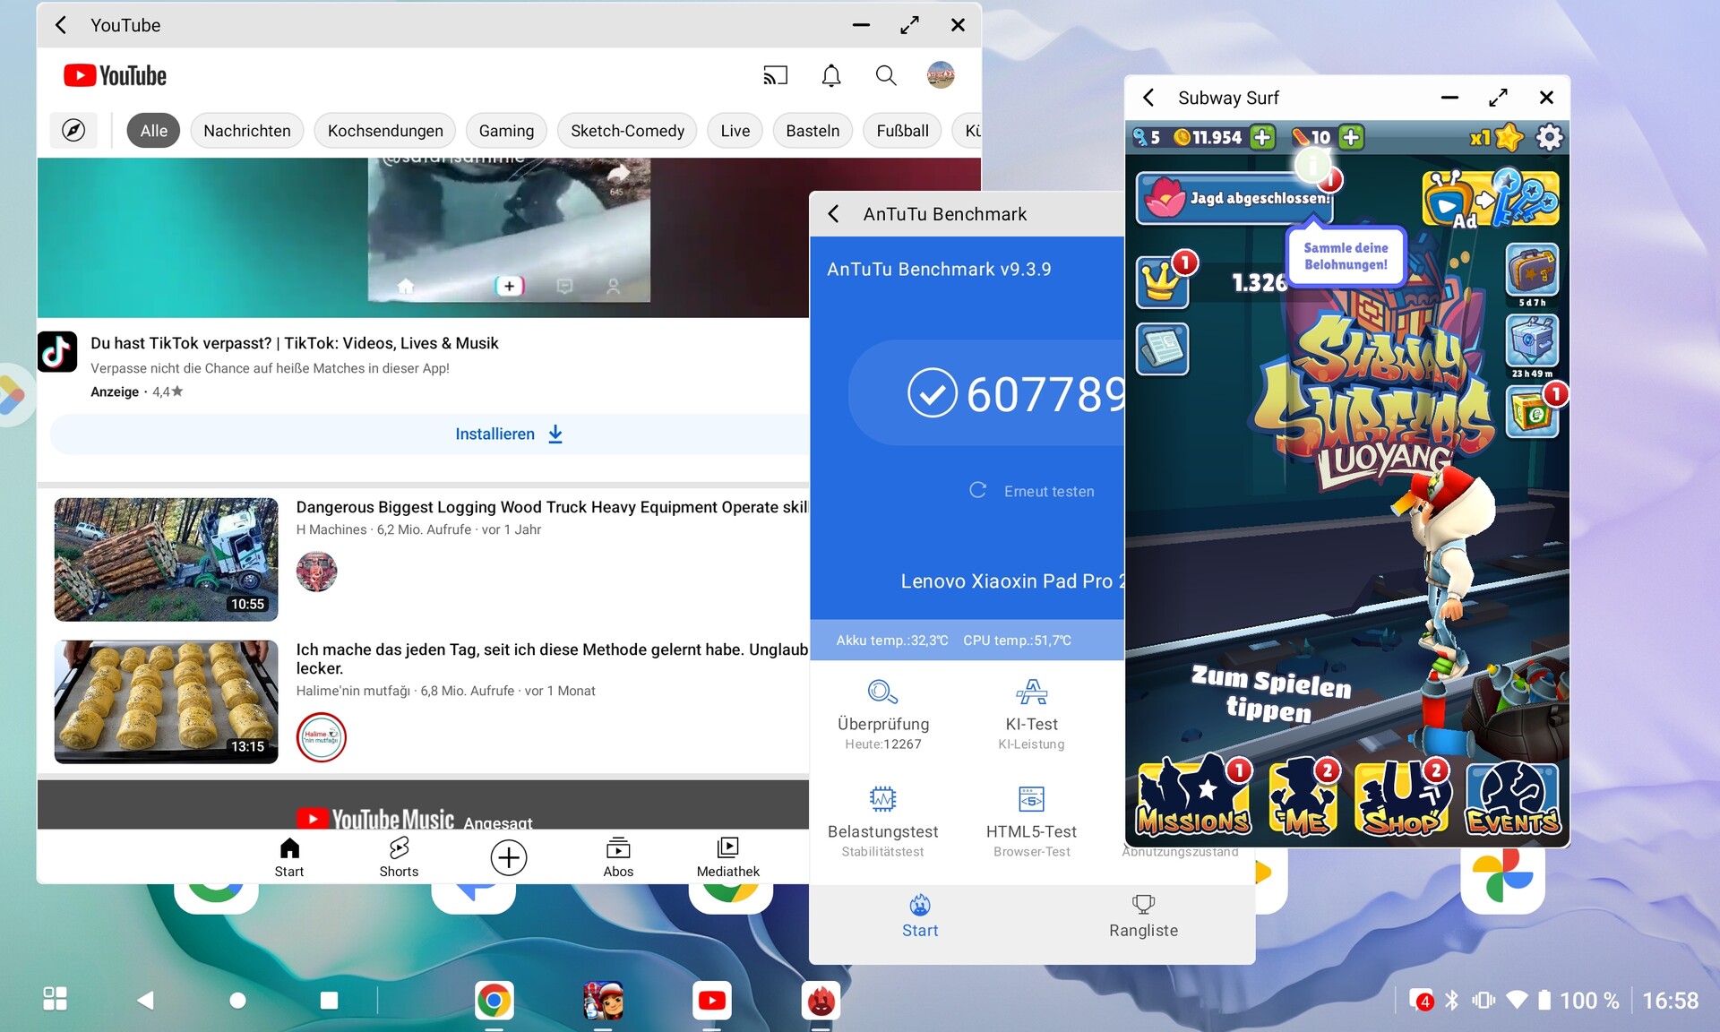This screenshot has width=1720, height=1032.
Task: Switch to the Shorts tab
Action: point(399,856)
